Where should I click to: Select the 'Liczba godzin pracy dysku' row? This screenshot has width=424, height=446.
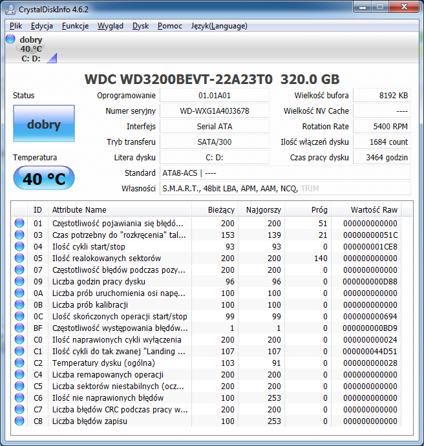tap(206, 281)
